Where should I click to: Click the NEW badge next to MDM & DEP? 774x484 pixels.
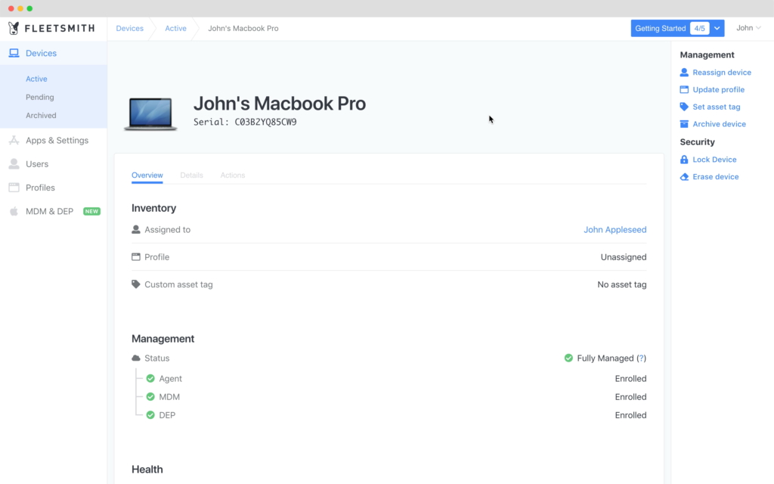(91, 212)
